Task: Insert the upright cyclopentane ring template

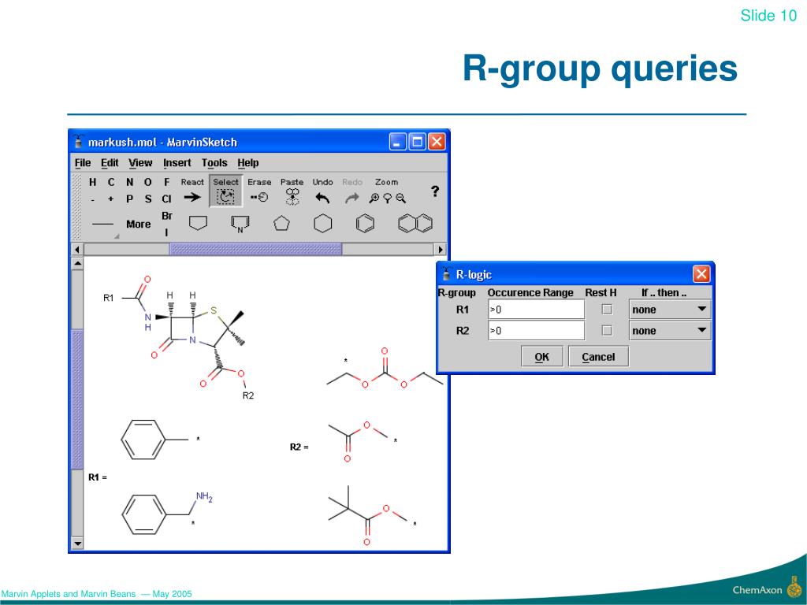Action: [281, 224]
